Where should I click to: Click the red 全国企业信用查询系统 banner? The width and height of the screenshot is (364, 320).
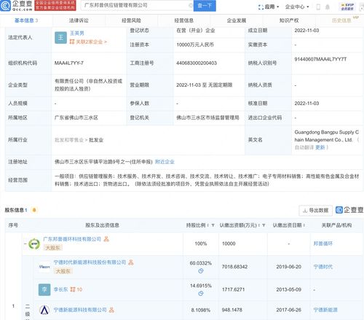[x=55, y=5]
